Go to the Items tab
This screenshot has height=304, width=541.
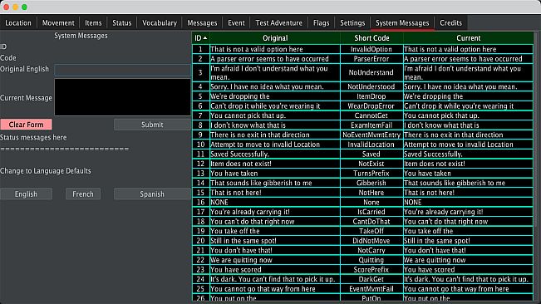point(93,23)
